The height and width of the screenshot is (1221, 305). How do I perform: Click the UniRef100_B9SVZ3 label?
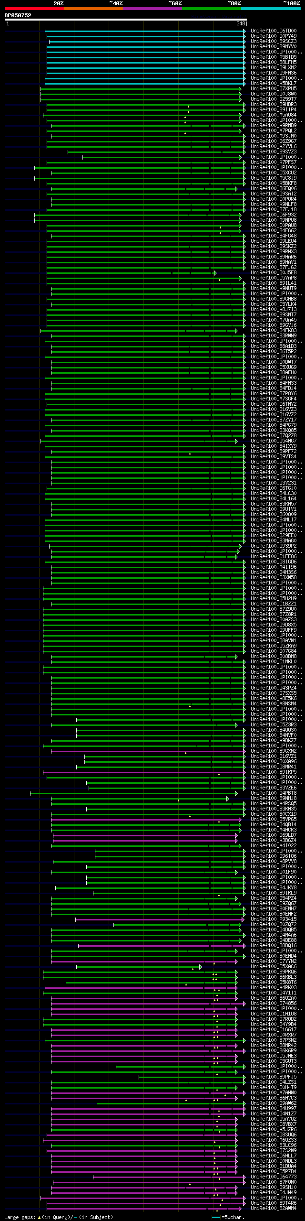[x=274, y=152]
